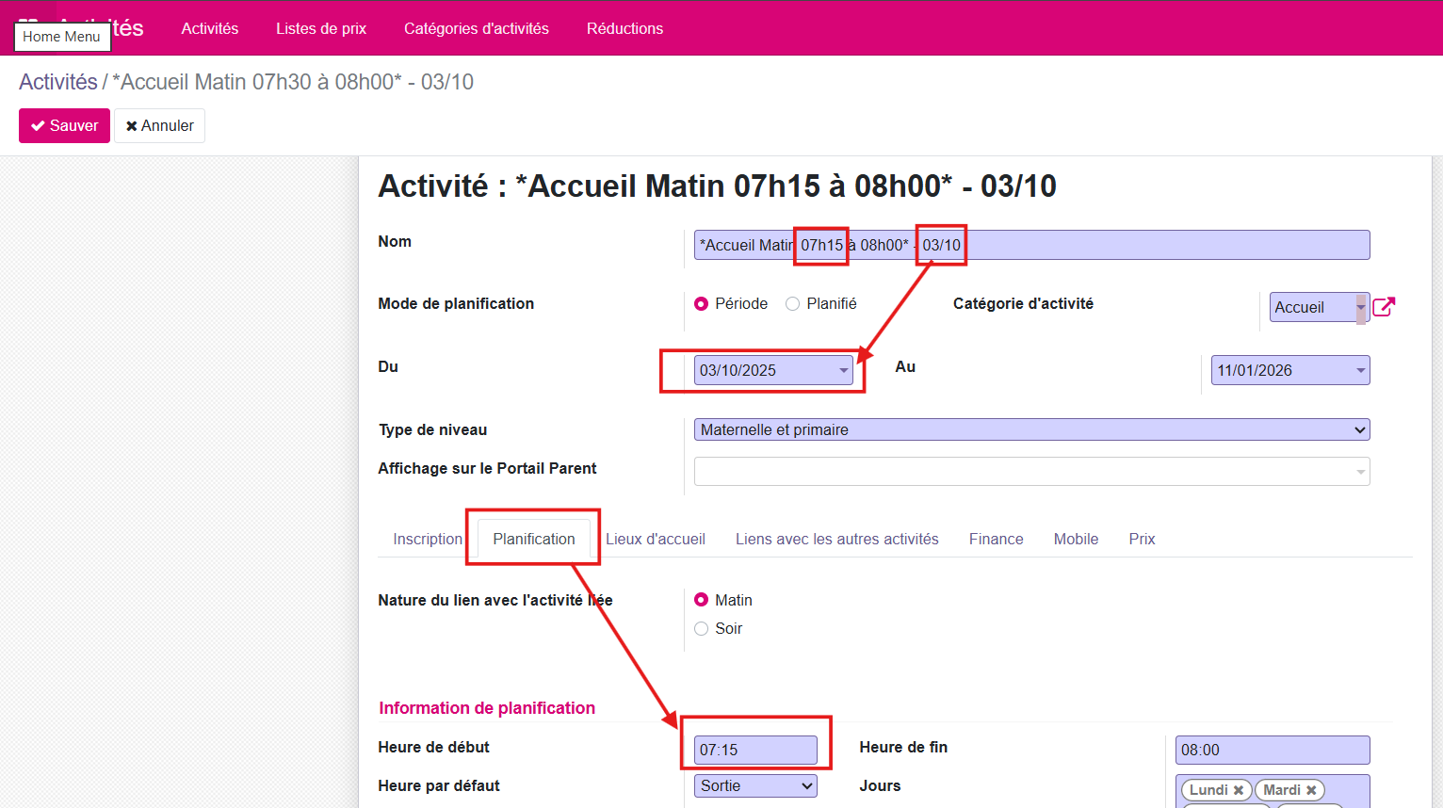
Task: Open the Réductions menu
Action: [x=624, y=28]
